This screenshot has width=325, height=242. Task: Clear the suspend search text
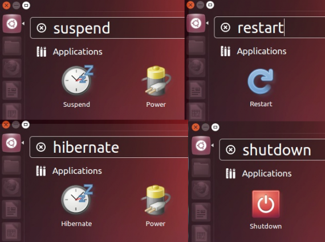click(x=42, y=28)
